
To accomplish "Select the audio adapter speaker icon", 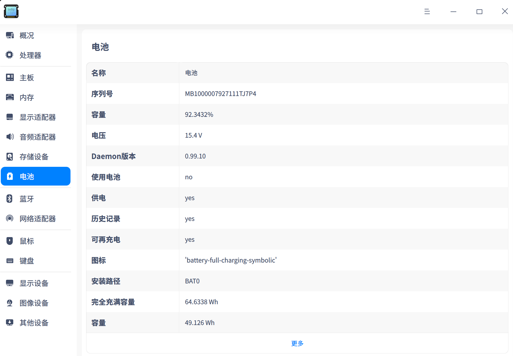I will [x=10, y=137].
